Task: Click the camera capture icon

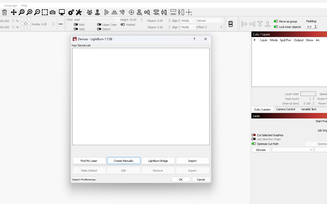Action: pos(53,12)
